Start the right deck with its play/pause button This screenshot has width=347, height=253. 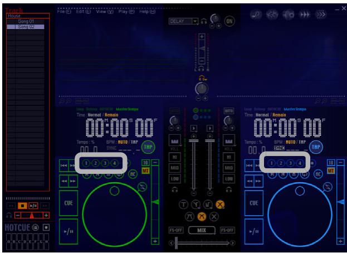tap(254, 231)
